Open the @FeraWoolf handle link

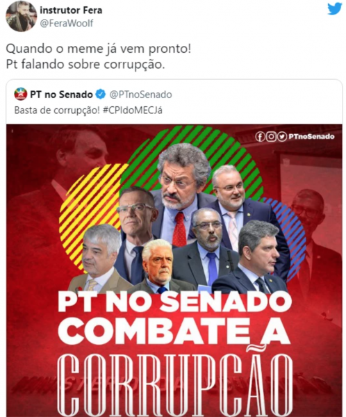(67, 24)
